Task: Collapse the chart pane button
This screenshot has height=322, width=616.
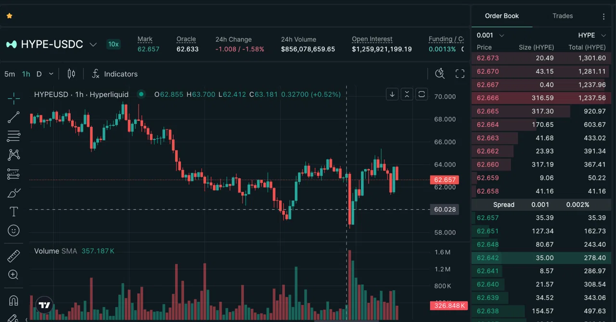Action: pyautogui.click(x=407, y=94)
